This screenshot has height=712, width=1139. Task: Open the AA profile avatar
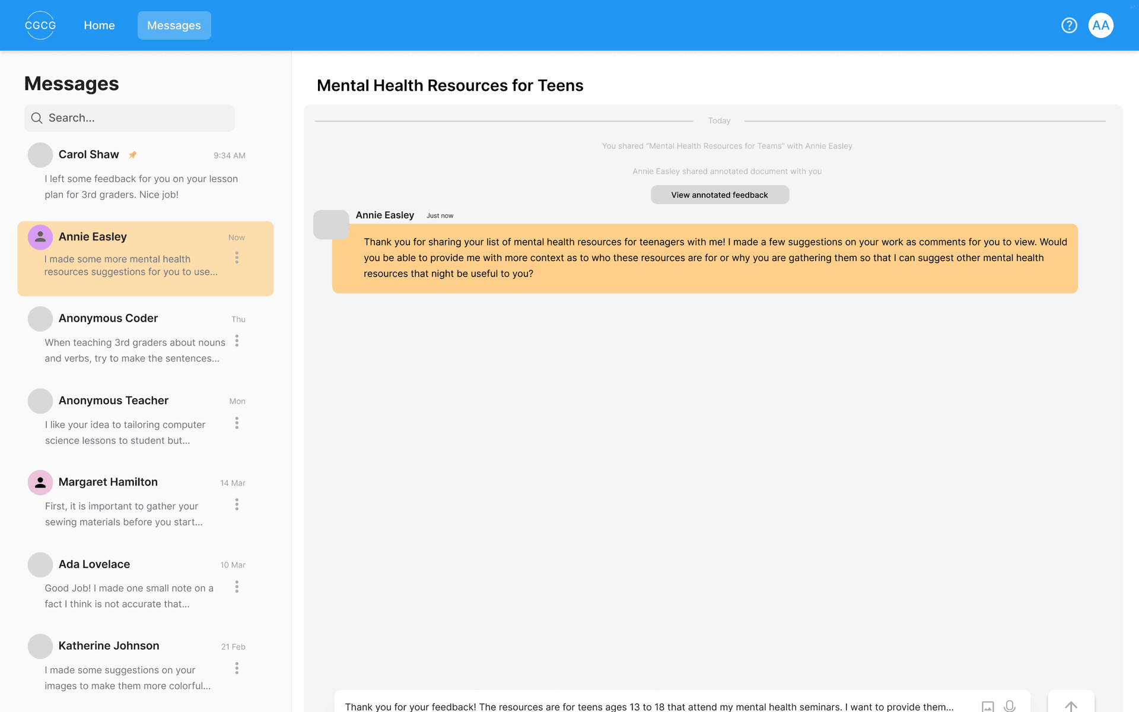click(1100, 26)
